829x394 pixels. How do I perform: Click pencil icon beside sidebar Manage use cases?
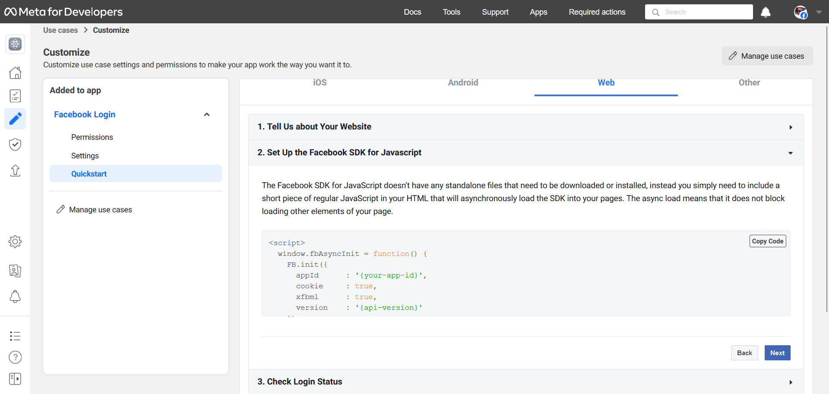tap(60, 209)
